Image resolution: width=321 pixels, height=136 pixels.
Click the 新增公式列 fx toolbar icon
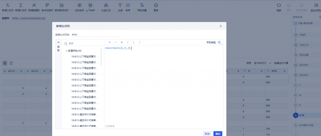8,5
